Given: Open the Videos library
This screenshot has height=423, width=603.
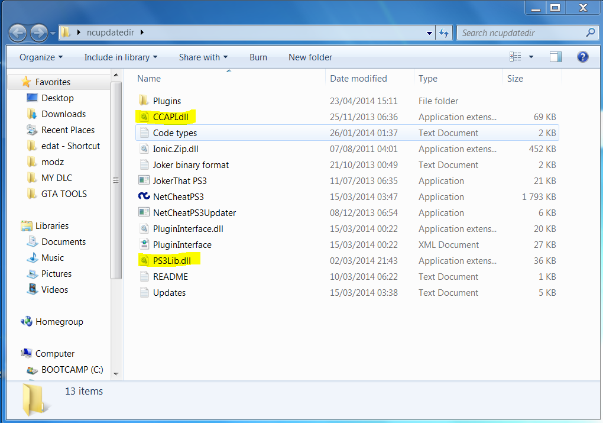Looking at the screenshot, I should [54, 290].
